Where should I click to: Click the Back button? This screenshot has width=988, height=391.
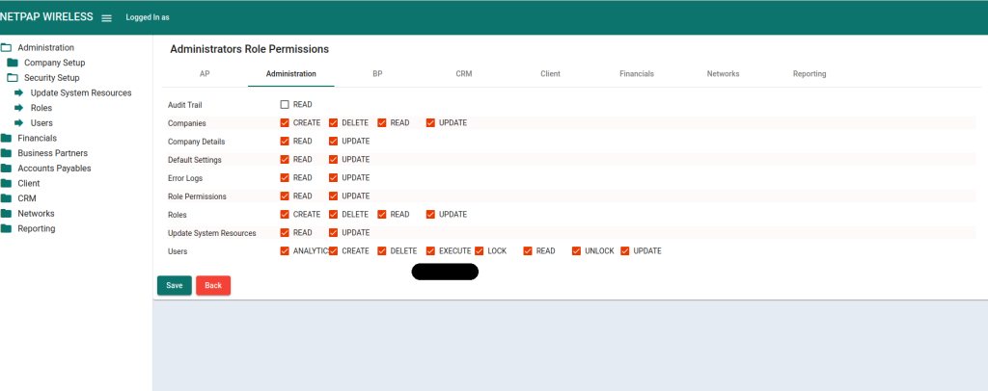click(x=213, y=285)
